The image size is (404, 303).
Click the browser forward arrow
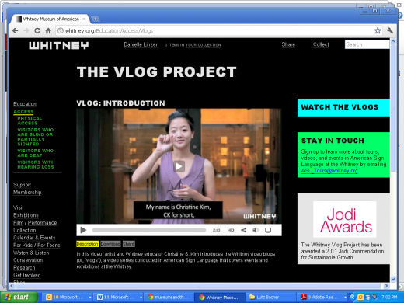tap(26, 30)
